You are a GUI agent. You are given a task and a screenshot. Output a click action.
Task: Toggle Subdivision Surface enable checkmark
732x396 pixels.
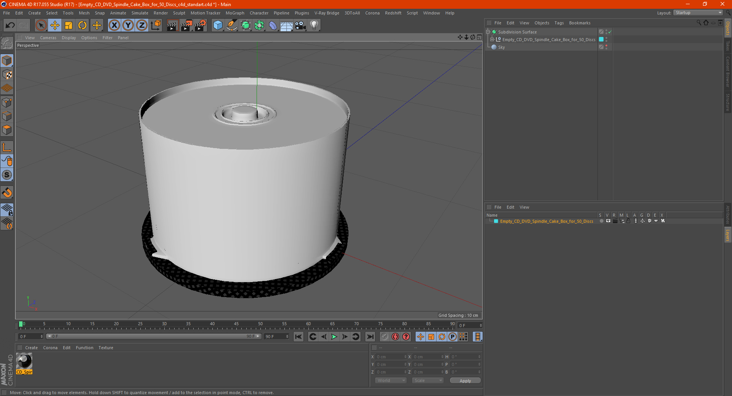[610, 32]
